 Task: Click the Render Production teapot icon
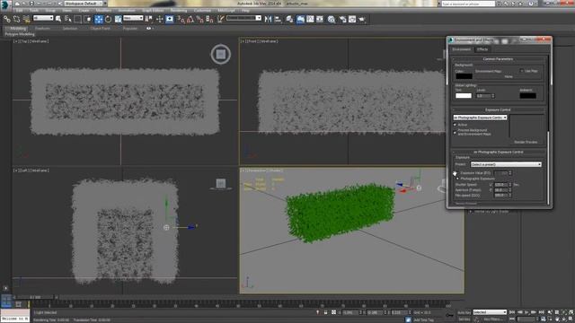[x=362, y=19]
